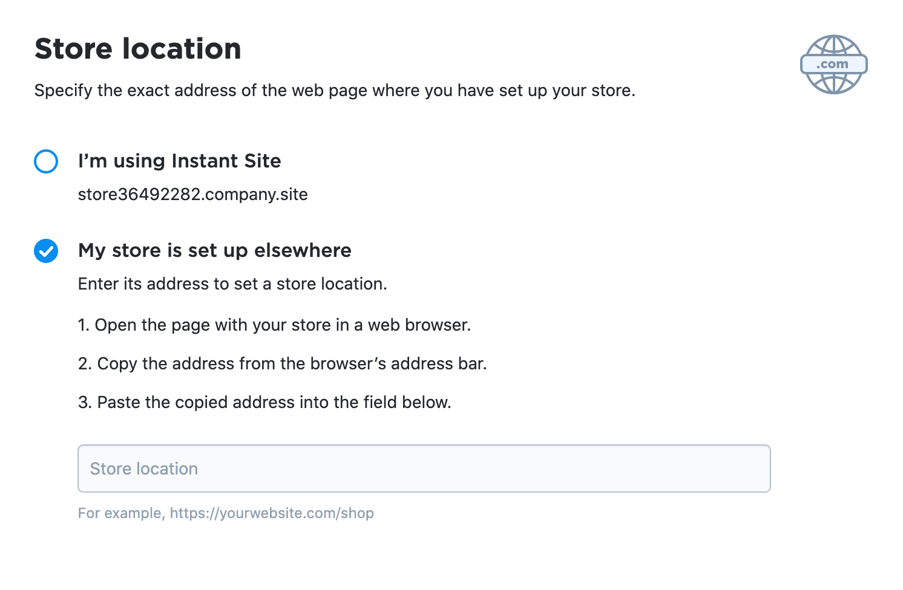
Task: Click the words "Instant Site" in the first option
Action: [x=226, y=161]
